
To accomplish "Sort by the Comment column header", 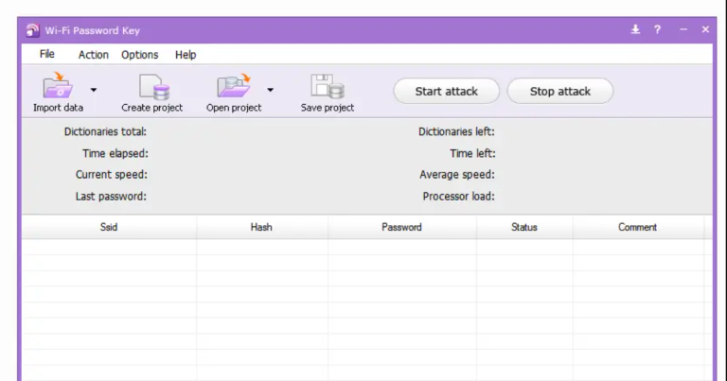I will (637, 227).
